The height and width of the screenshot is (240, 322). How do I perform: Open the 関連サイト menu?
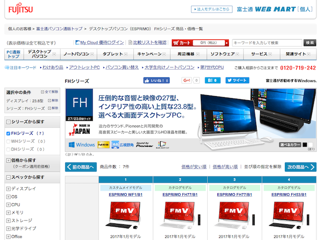click(x=298, y=54)
